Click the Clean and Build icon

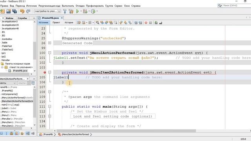[71, 11]
